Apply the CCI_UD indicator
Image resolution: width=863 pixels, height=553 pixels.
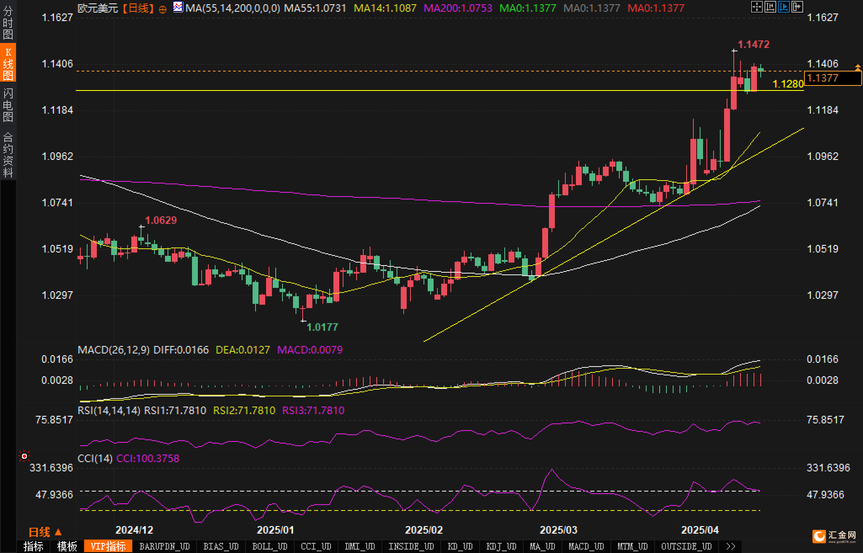[x=316, y=546]
